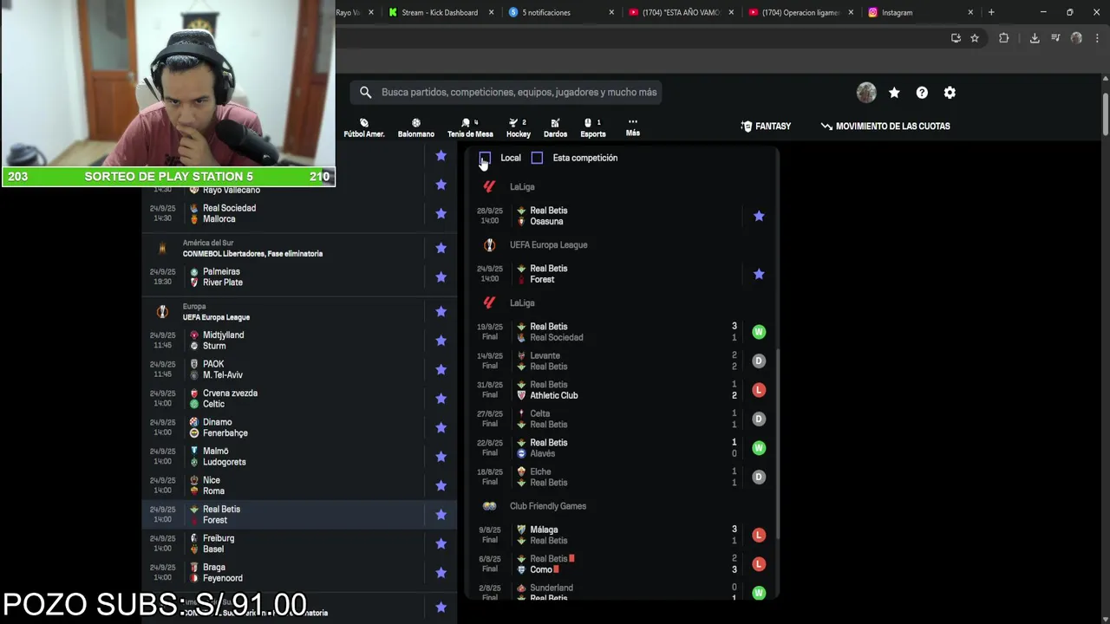Screen dimensions: 1110x624
Task: Open the Dardos sport category
Action: pos(555,128)
